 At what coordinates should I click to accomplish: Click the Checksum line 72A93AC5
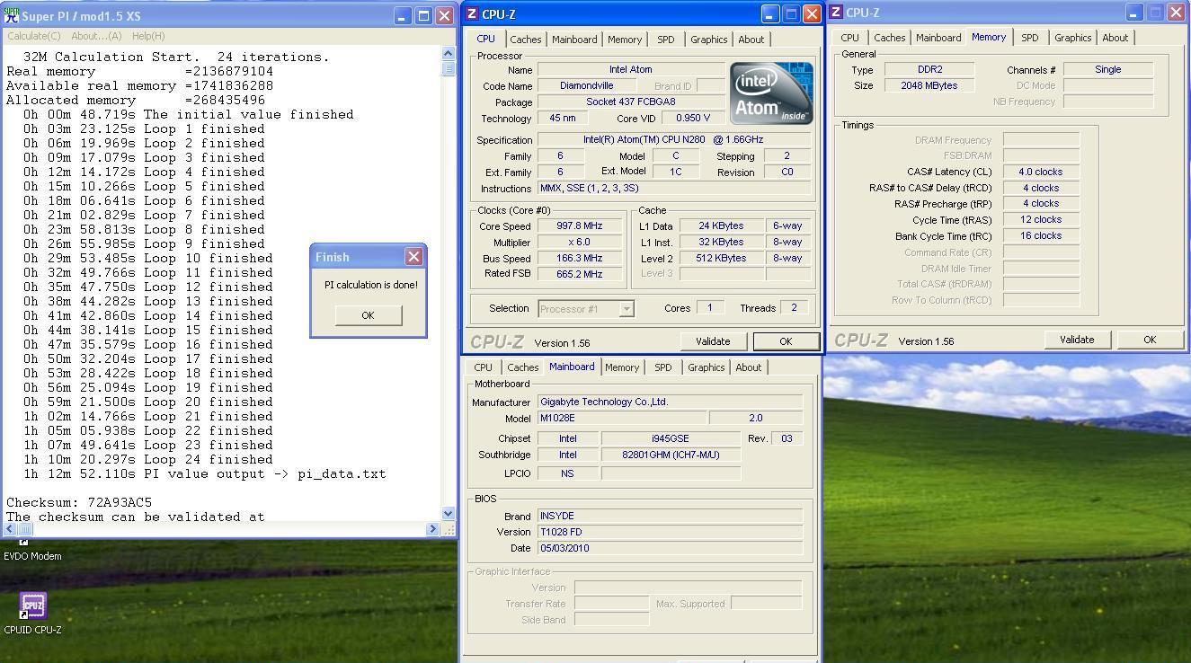79,502
